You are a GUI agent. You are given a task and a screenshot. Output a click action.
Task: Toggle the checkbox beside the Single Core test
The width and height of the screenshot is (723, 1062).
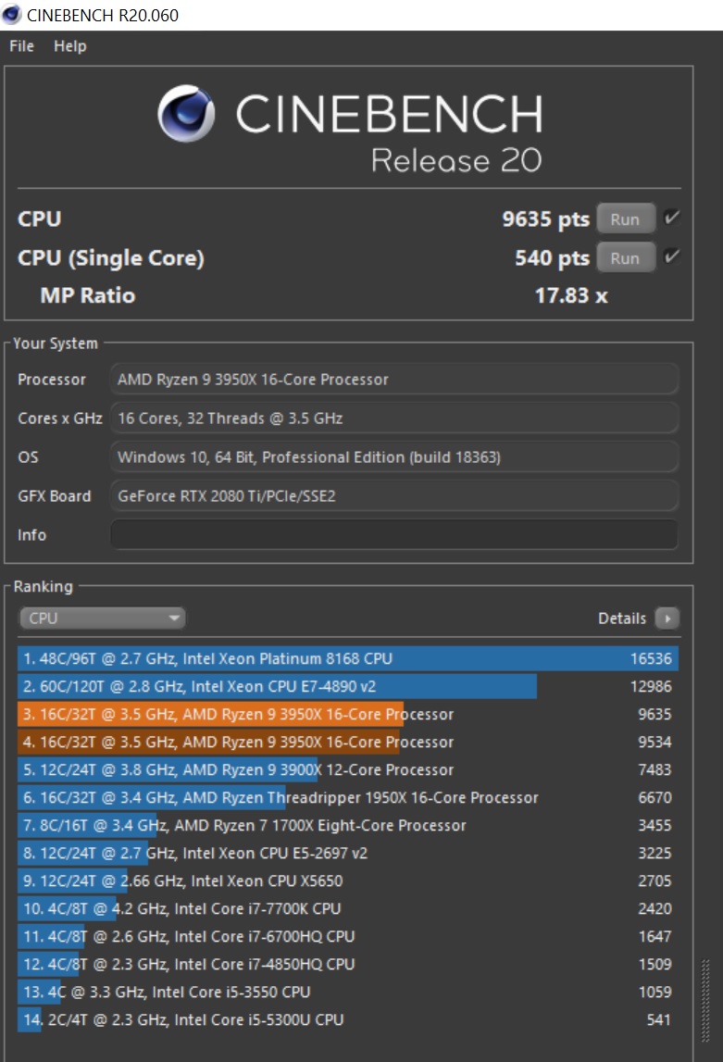coord(671,256)
